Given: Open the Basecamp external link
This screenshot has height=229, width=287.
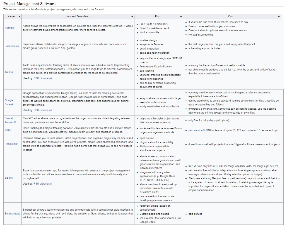Looking at the screenshot, I should point(12,46).
